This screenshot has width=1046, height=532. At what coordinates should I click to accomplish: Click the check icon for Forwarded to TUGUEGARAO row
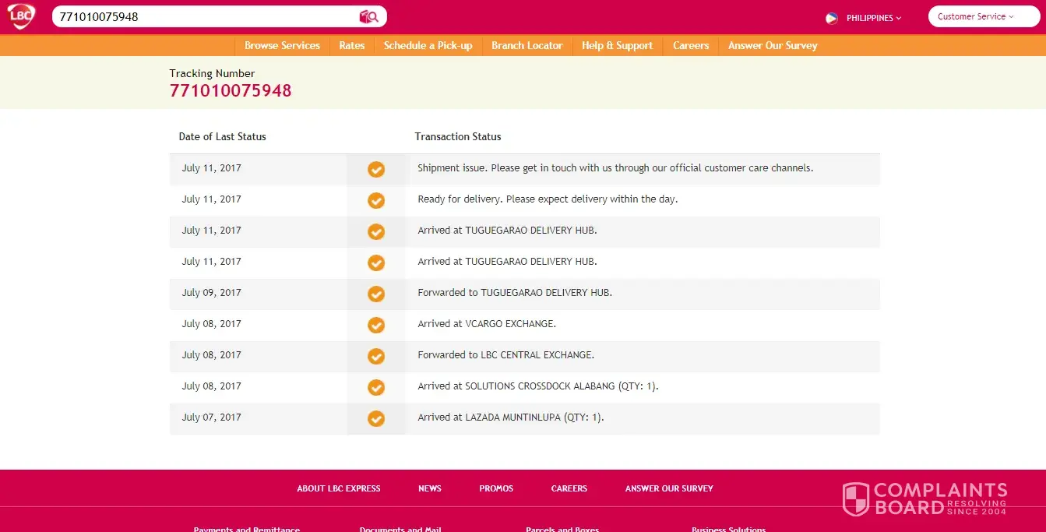click(376, 294)
